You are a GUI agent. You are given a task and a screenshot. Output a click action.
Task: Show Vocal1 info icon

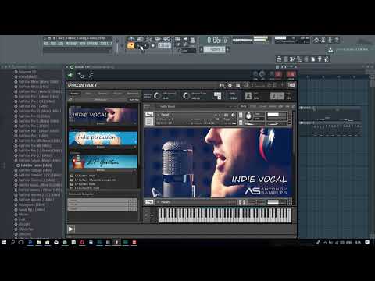234,115
